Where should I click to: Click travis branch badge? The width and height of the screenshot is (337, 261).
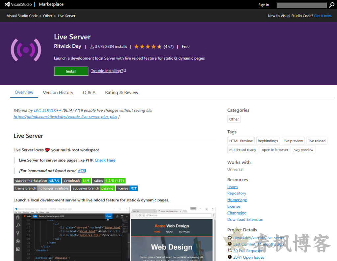(42, 188)
